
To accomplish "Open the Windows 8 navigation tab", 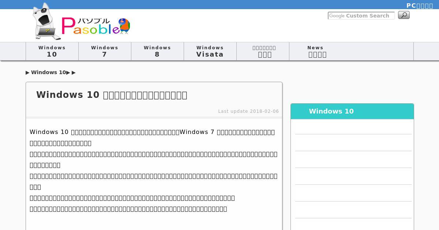I will (x=157, y=51).
